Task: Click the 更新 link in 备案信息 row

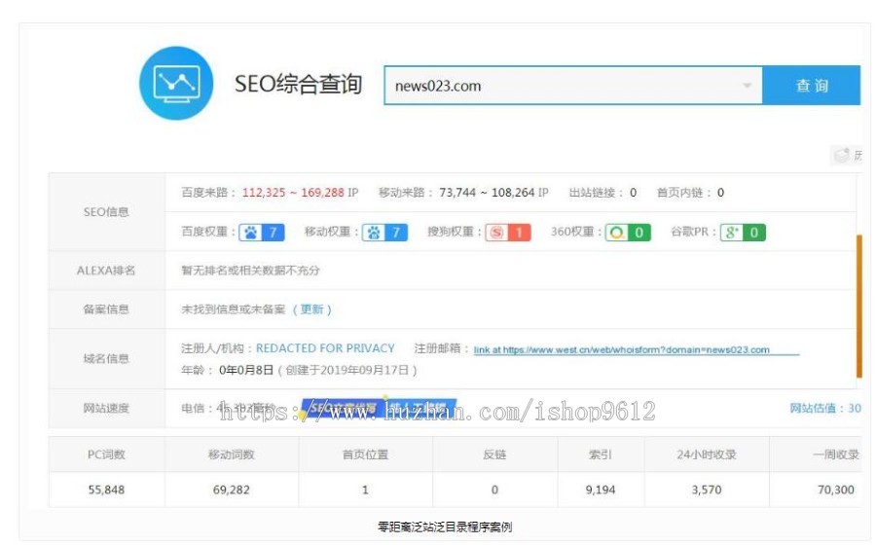Action: click(x=311, y=309)
